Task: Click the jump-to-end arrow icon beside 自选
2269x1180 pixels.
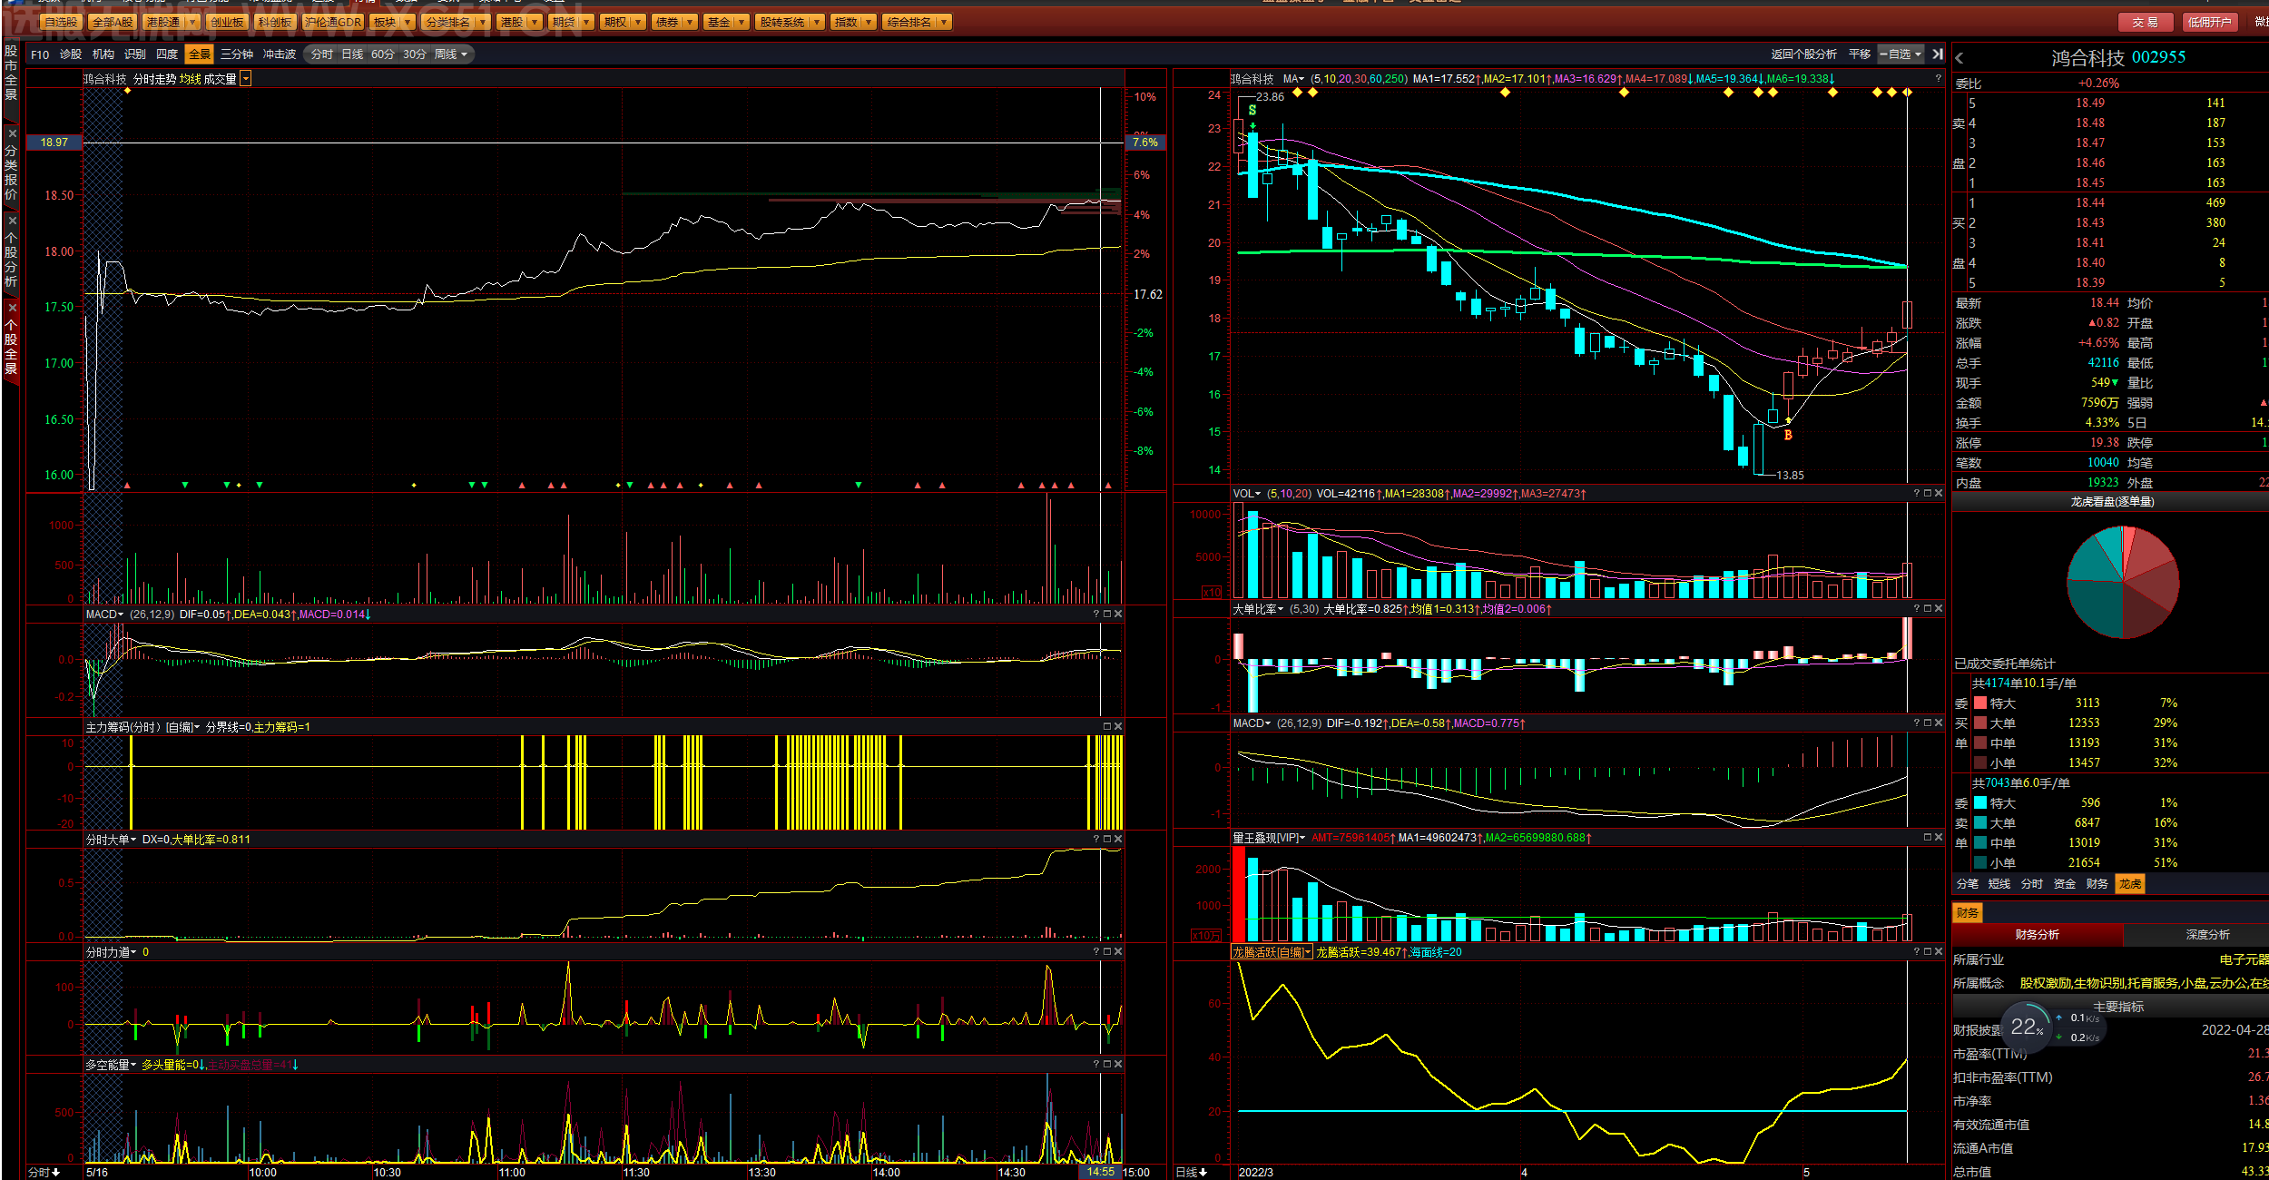Action: pos(1937,54)
